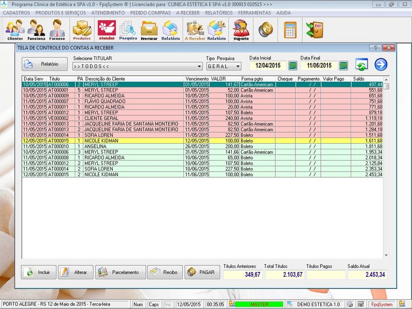Open the A Receber toolbar icon
This screenshot has height=309, width=412.
click(x=195, y=30)
